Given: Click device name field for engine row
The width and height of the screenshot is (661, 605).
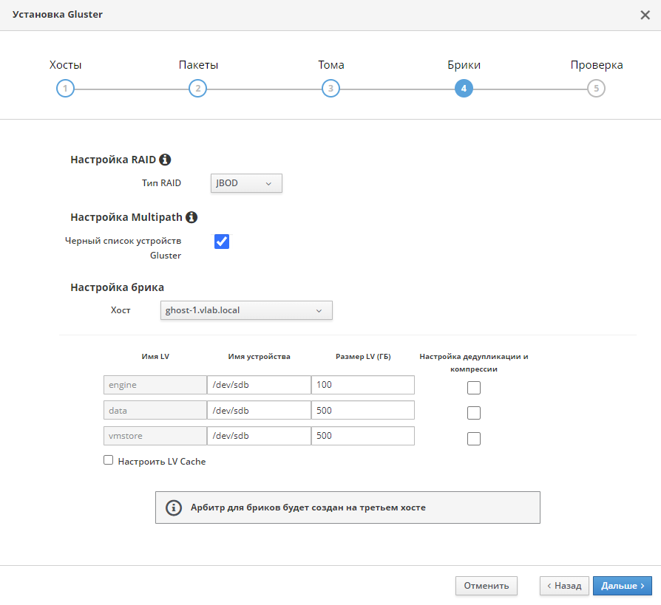Looking at the screenshot, I should click(x=259, y=385).
